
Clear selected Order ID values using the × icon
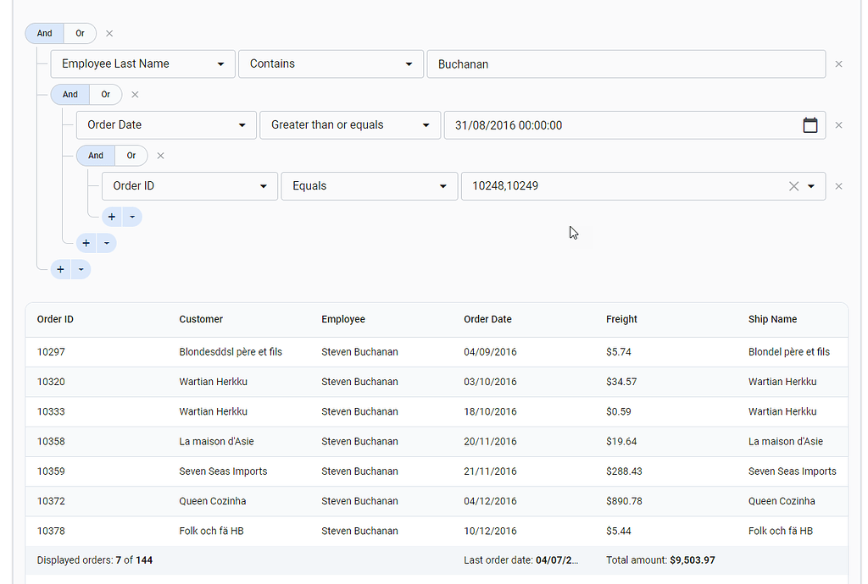coord(793,186)
